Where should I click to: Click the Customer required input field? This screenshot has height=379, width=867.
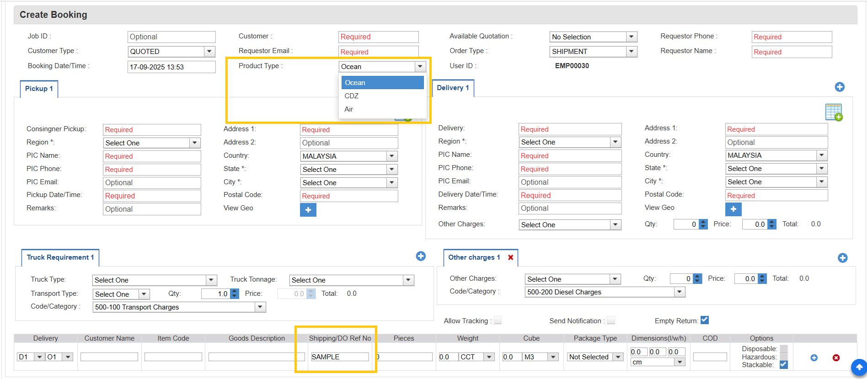coord(379,37)
